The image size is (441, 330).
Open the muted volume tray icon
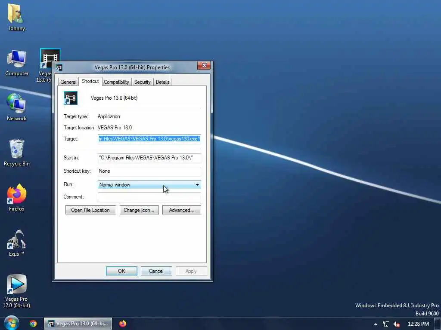click(x=397, y=324)
